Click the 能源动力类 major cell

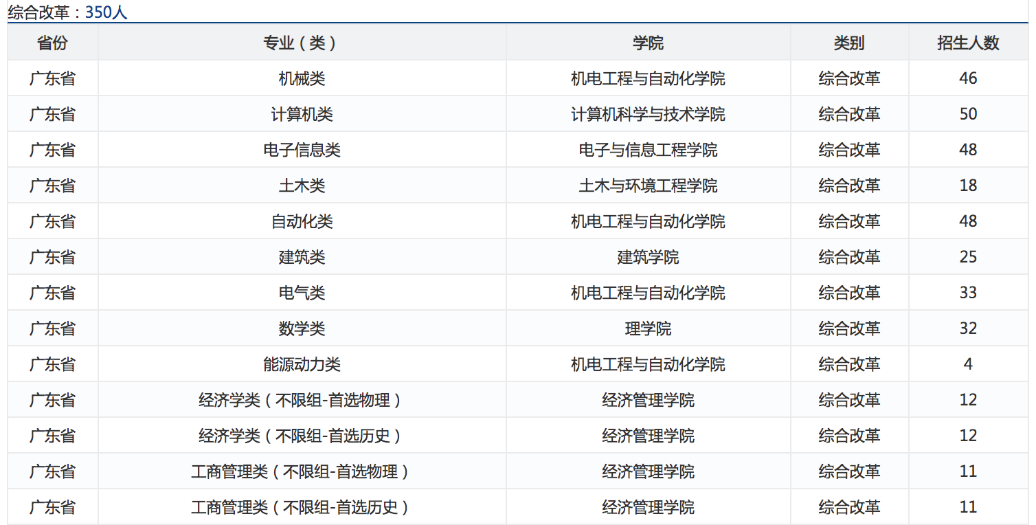(x=302, y=364)
